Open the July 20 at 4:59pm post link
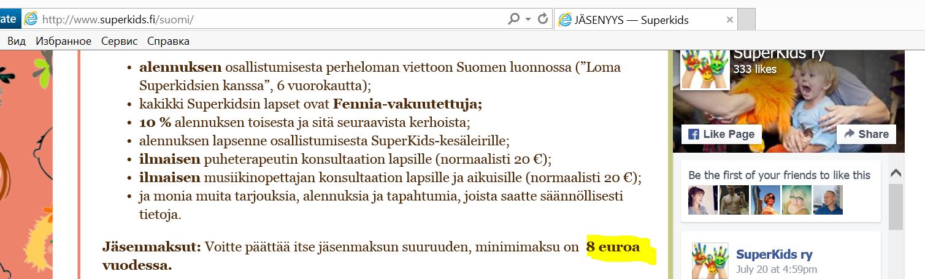Screen dimensions: 925x279 776,269
